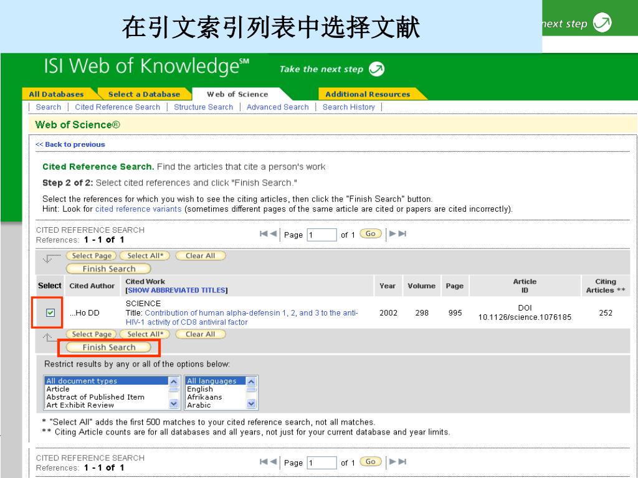The width and height of the screenshot is (638, 478).
Task: Click SHOW ABBREVIATED TITLES link
Action: point(176,290)
